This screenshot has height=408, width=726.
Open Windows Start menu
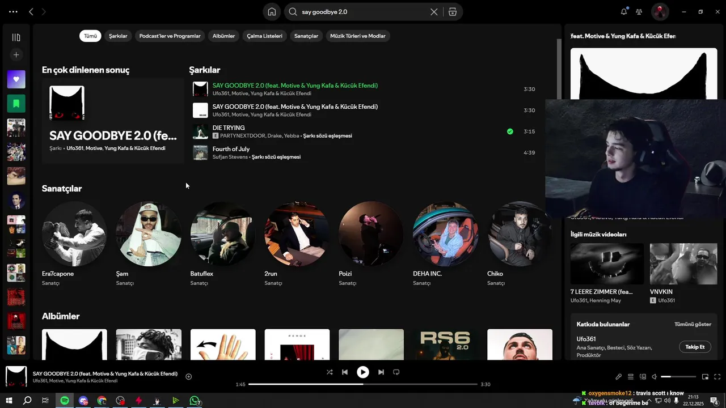point(9,401)
